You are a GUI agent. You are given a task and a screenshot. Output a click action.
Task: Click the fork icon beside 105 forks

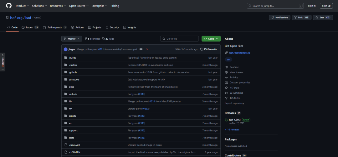[x=226, y=98]
